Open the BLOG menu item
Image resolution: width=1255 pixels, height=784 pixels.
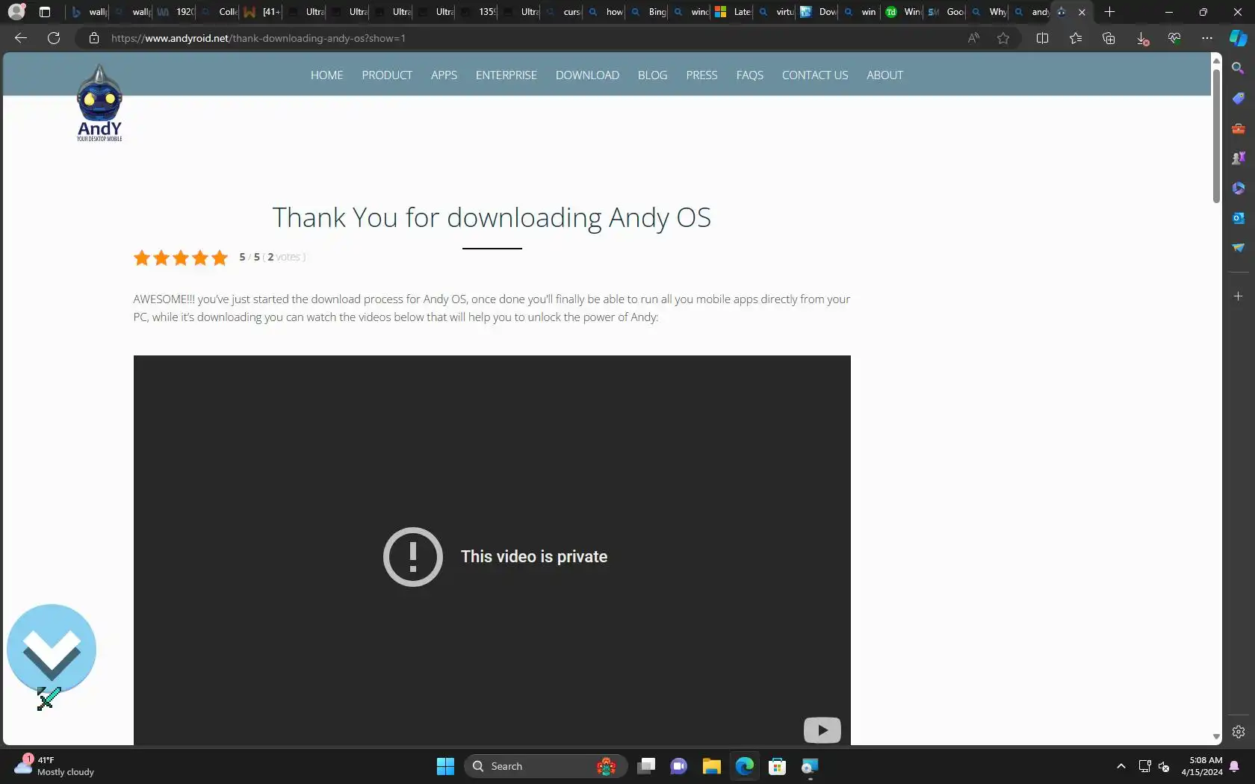653,75
